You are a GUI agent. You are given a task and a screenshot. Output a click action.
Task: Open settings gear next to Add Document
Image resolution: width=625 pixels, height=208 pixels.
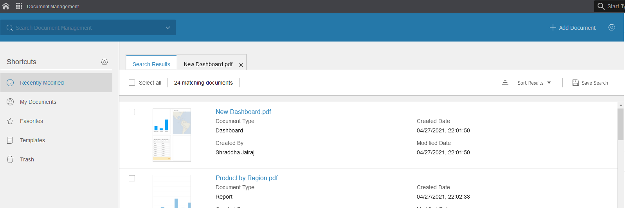(612, 27)
